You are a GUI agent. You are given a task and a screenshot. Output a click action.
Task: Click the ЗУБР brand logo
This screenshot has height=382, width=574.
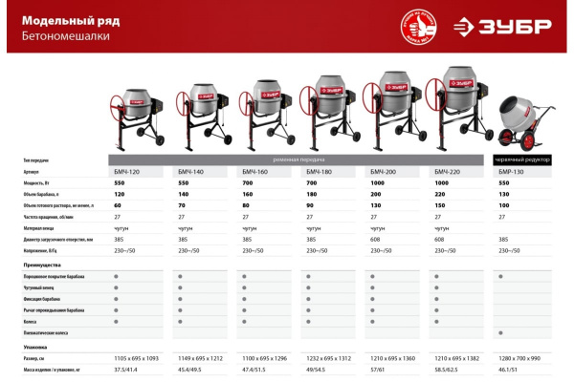[x=502, y=27]
